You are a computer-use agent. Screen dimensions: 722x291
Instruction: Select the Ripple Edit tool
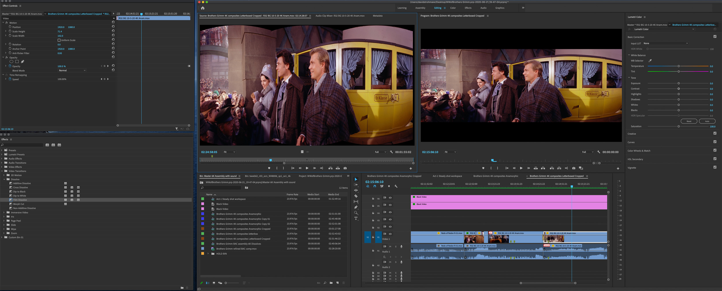356,190
